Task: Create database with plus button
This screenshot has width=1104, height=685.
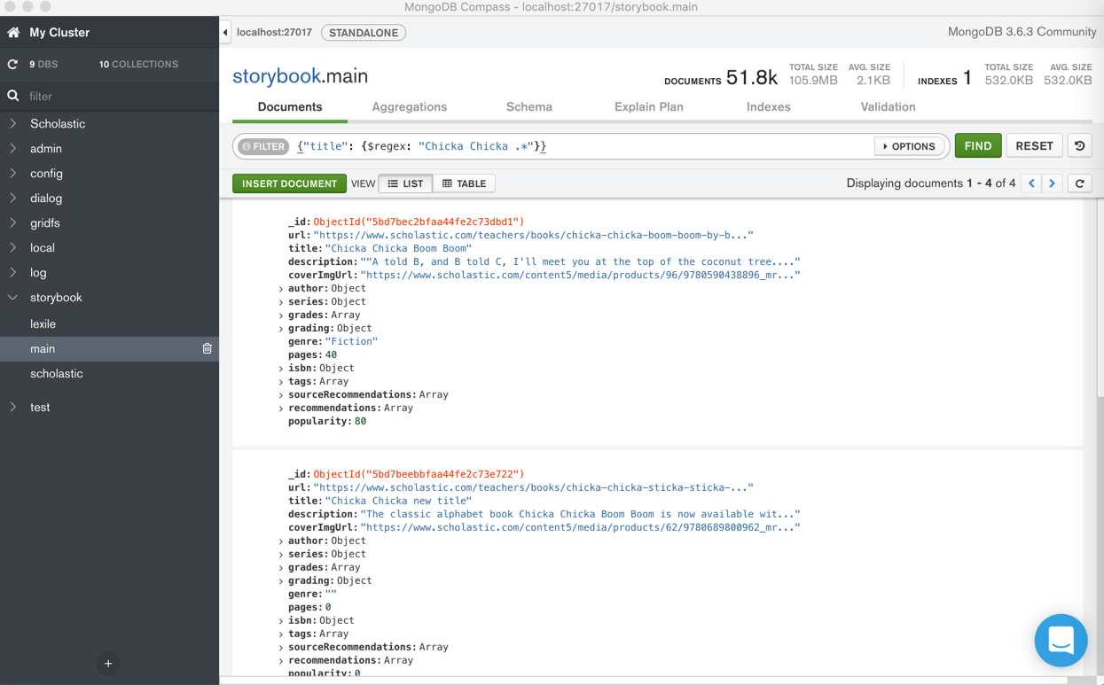Action: [108, 664]
